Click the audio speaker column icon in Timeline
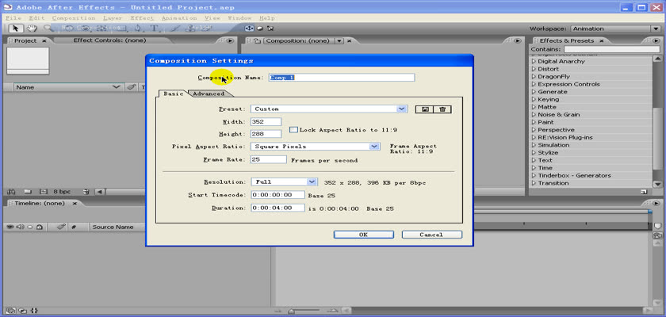666x317 pixels. pos(20,227)
